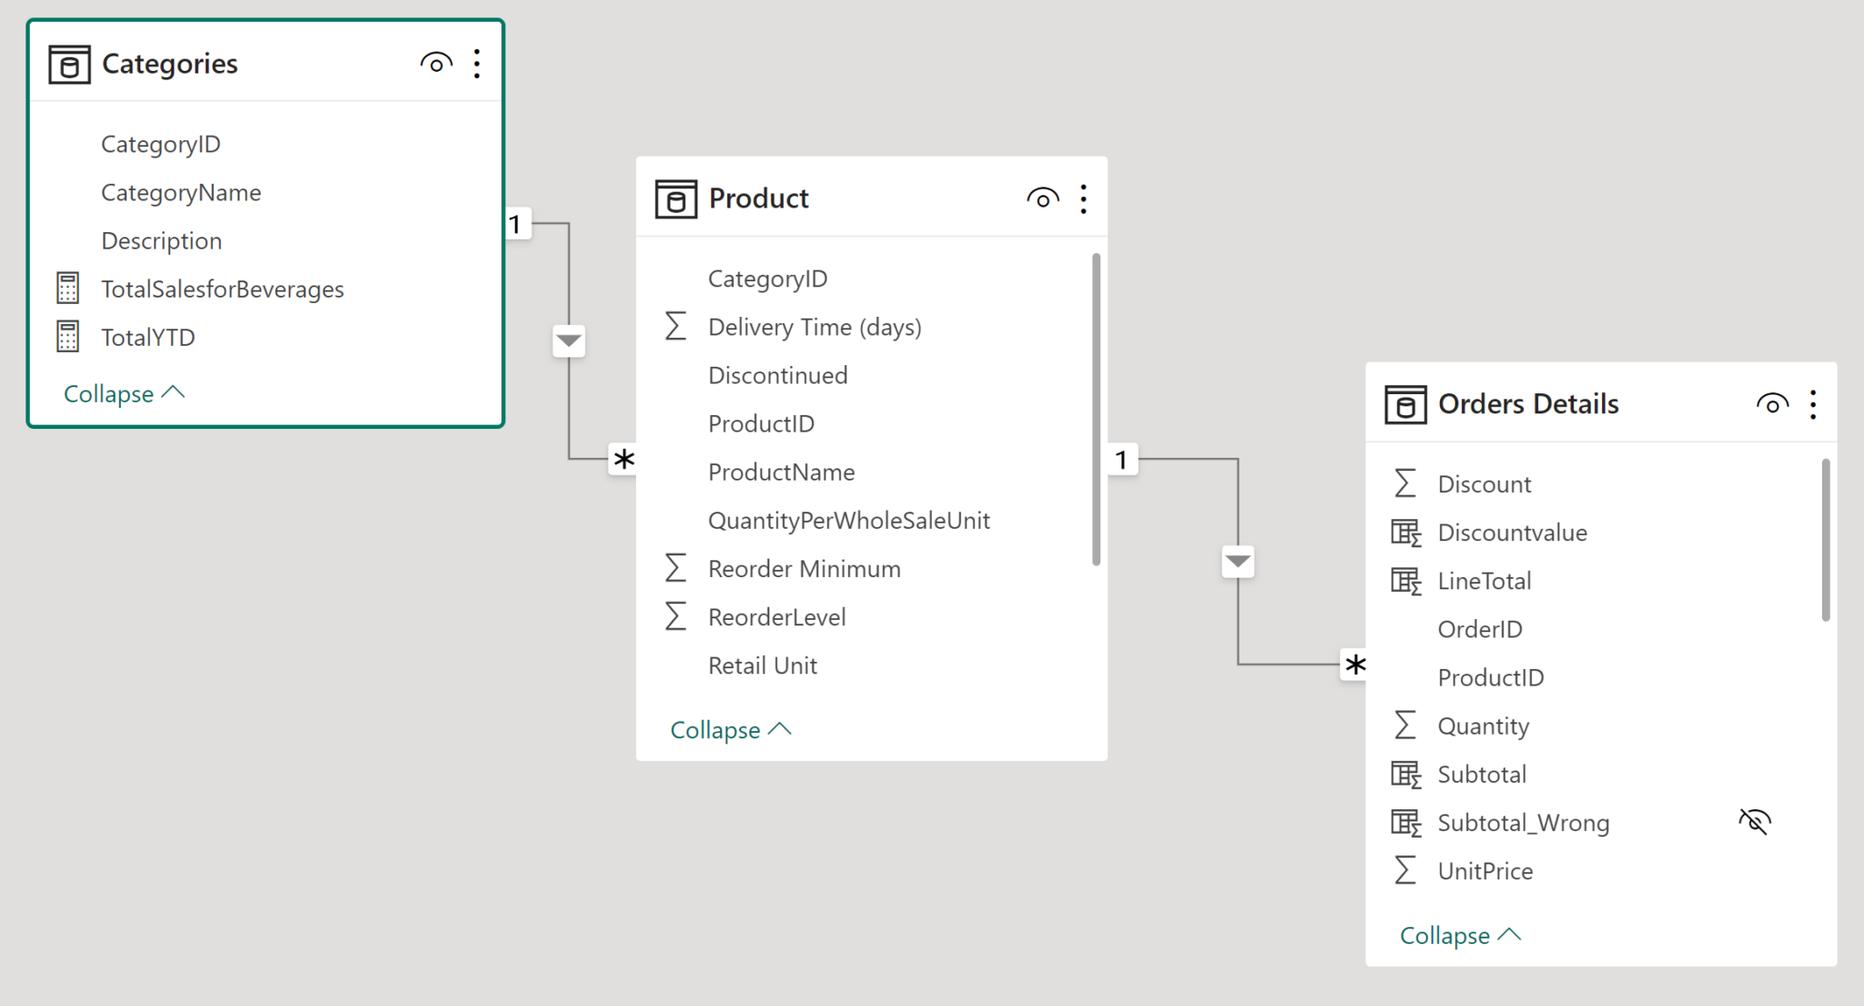
Task: Select the calculated column icon next to LineTotal
Action: pos(1405,580)
